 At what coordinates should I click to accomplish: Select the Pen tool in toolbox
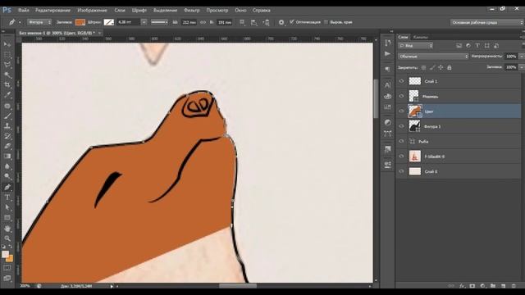tap(7, 187)
